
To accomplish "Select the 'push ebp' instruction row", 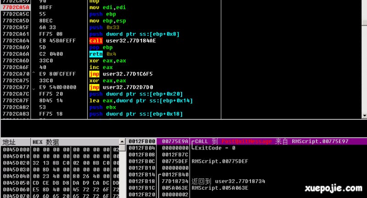I will point(102,14).
